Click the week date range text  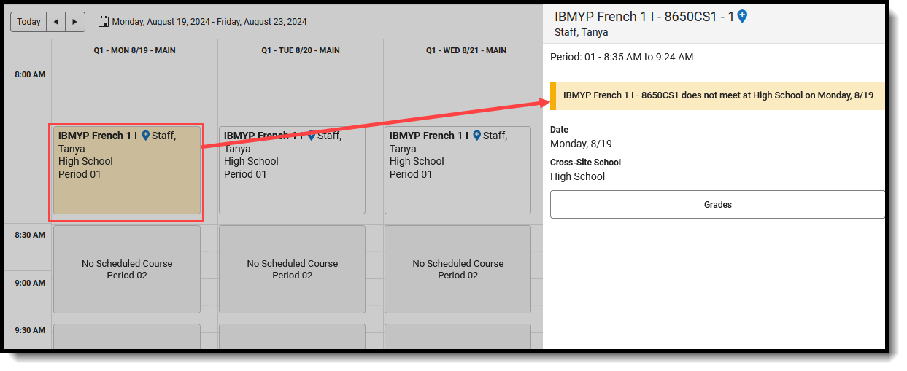coord(209,22)
